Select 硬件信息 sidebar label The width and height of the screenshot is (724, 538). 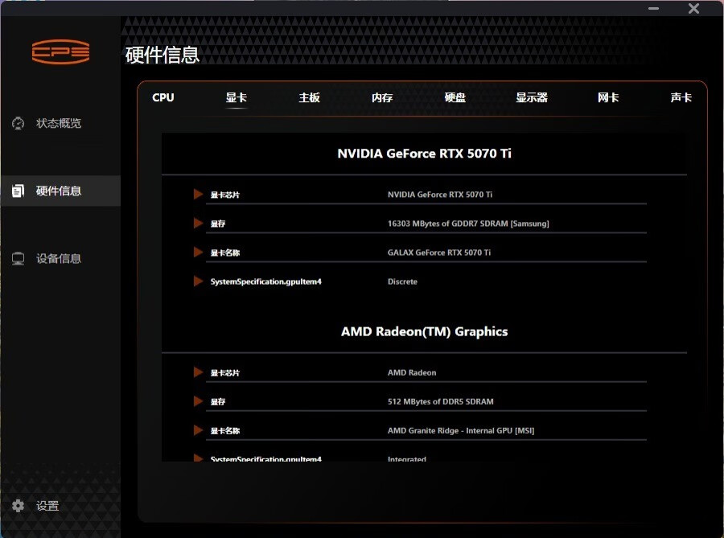[x=59, y=191]
